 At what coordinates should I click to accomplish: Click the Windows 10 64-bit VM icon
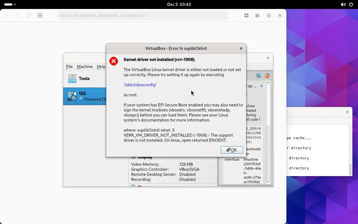coord(72,96)
